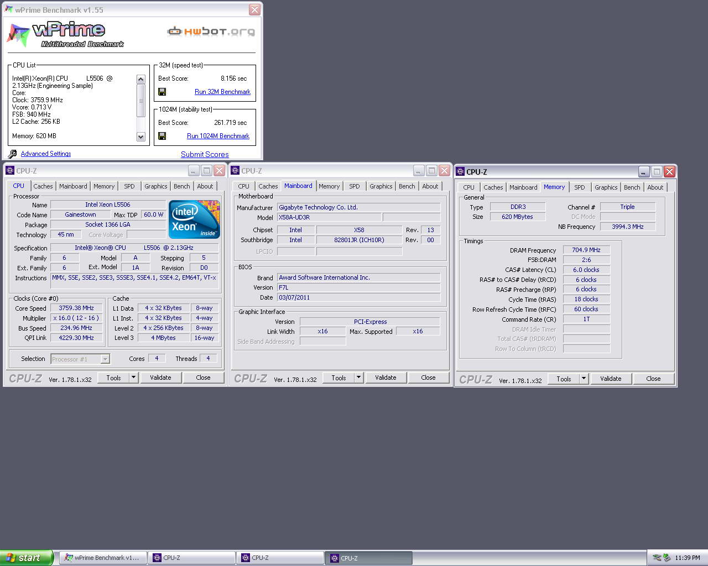The width and height of the screenshot is (708, 566).
Task: Click the 1024M best score 261.719 sec
Action: click(230, 123)
